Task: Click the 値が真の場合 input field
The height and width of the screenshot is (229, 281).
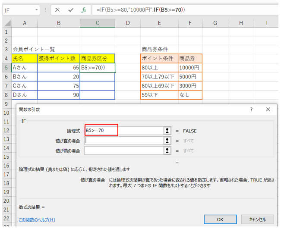Action: [x=124, y=140]
